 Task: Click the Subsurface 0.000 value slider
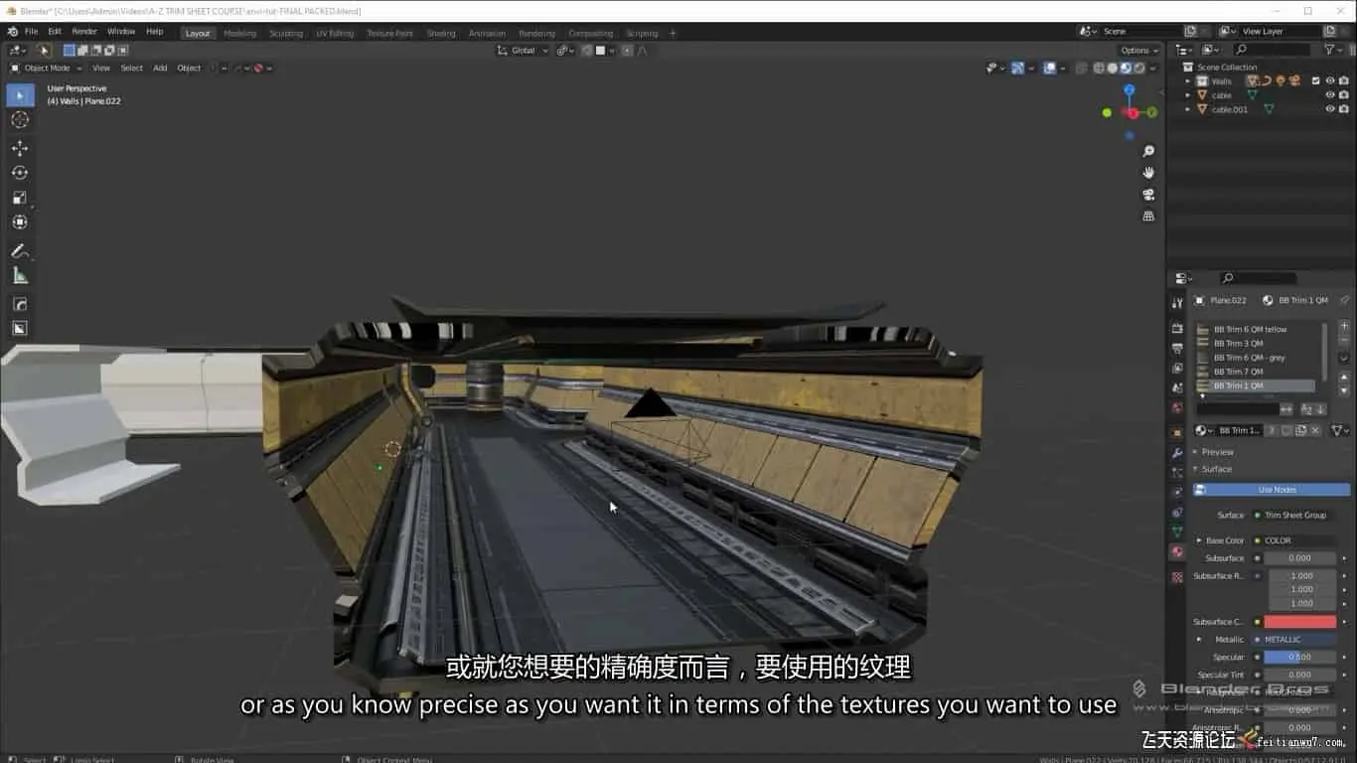tap(1300, 558)
